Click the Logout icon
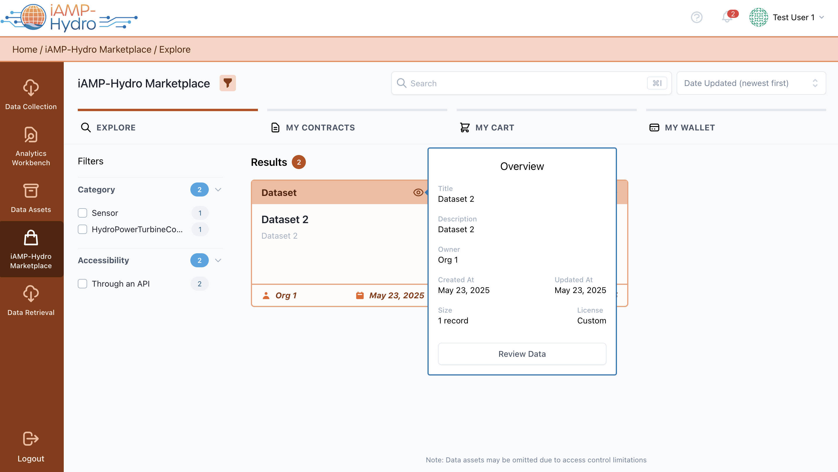The height and width of the screenshot is (472, 838). click(31, 438)
